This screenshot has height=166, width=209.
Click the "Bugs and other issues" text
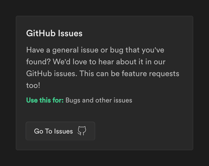99,100
